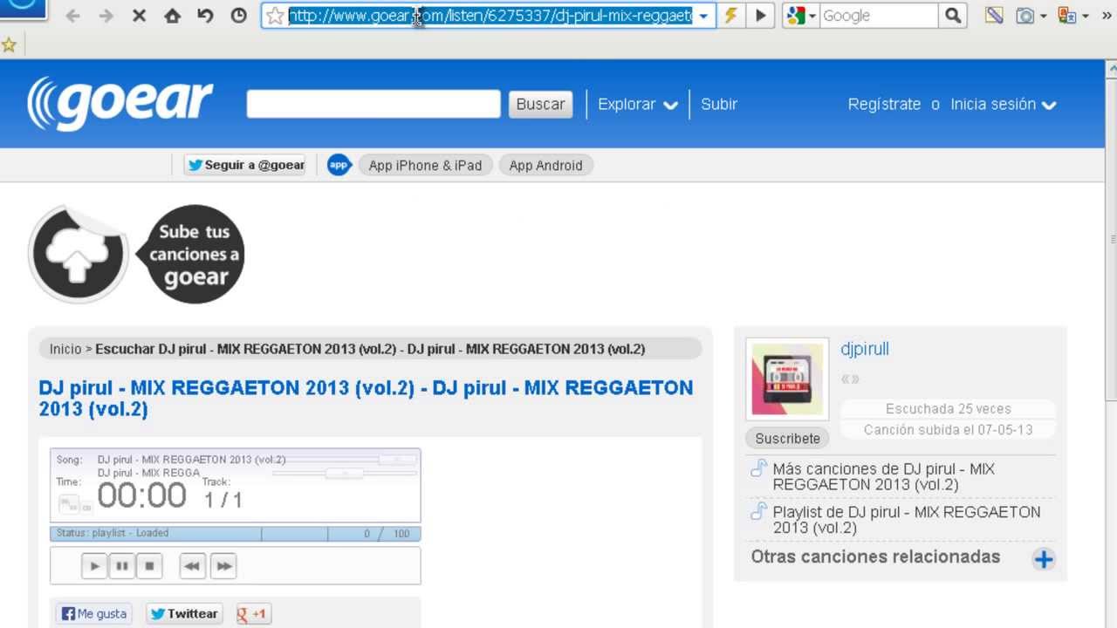Click the Facebook Me gusta button
Viewport: 1117px width, 628px height.
click(x=93, y=614)
